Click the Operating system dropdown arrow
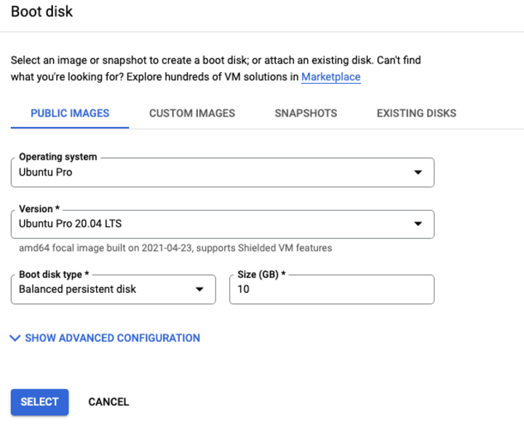 pyautogui.click(x=418, y=173)
